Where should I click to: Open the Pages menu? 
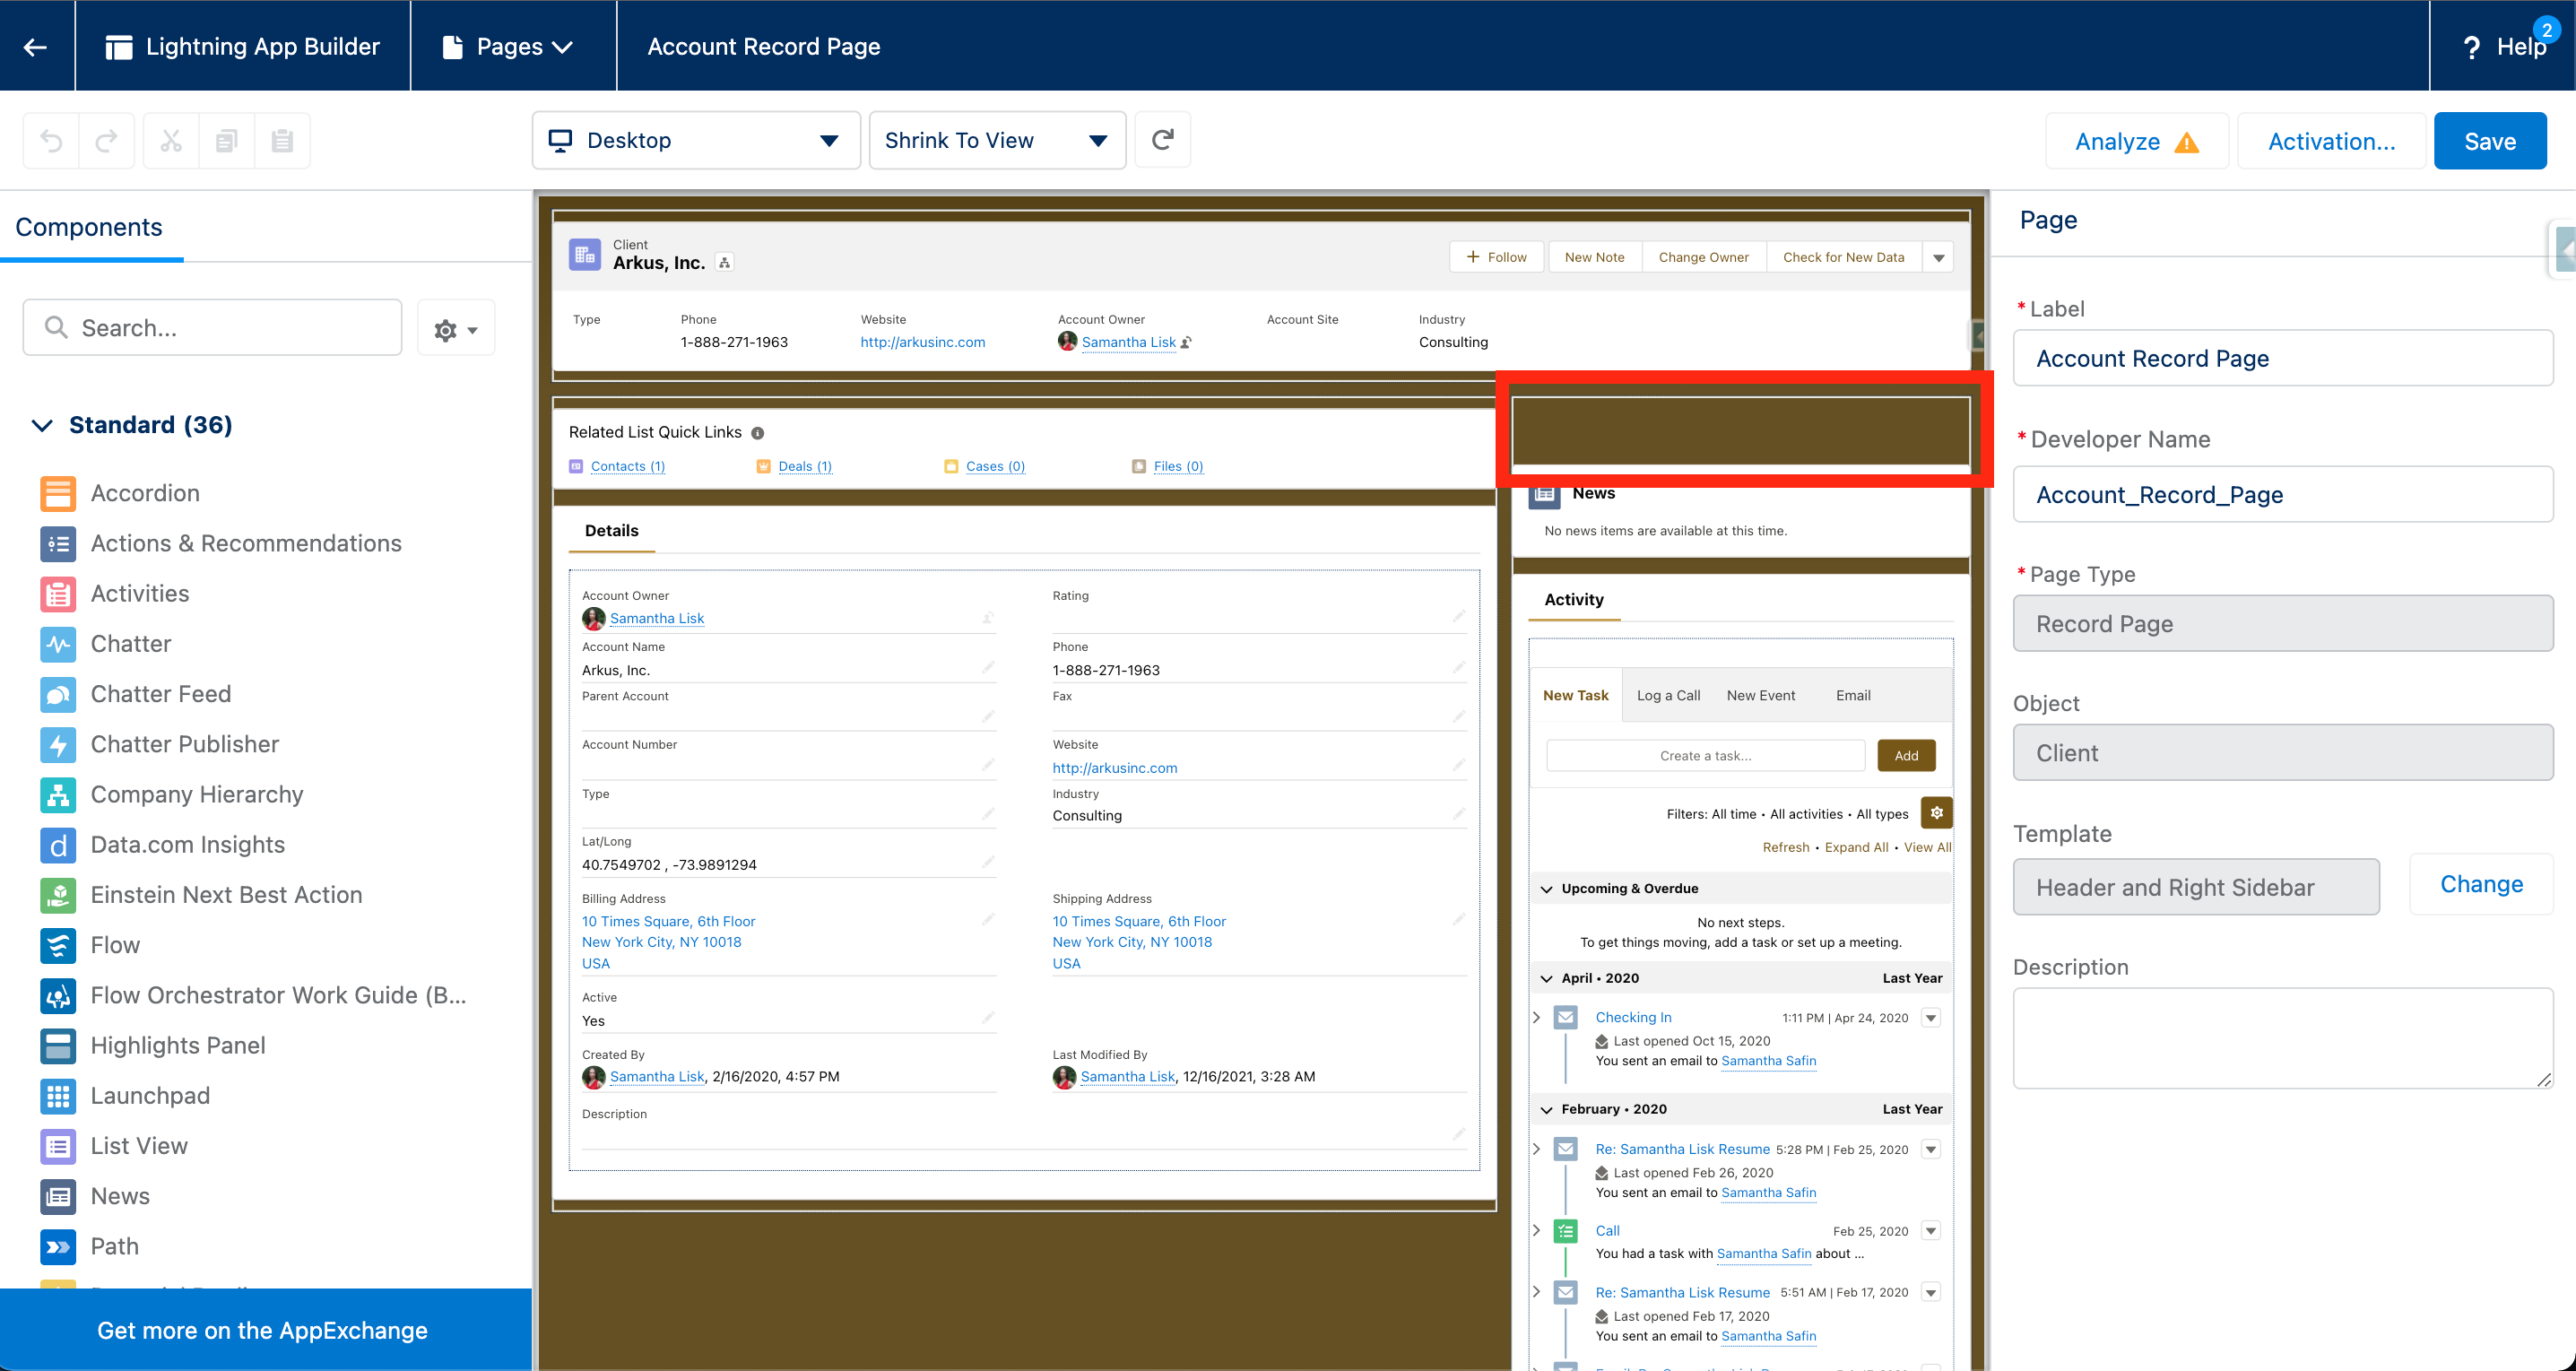tap(511, 46)
